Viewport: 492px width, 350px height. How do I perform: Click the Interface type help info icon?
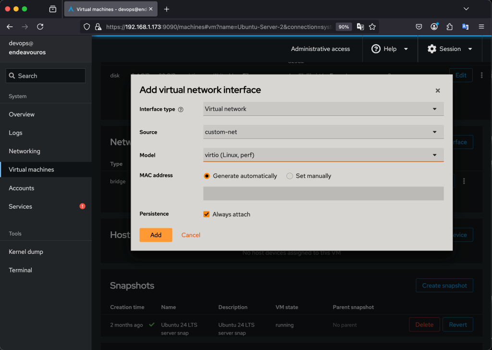tap(181, 110)
